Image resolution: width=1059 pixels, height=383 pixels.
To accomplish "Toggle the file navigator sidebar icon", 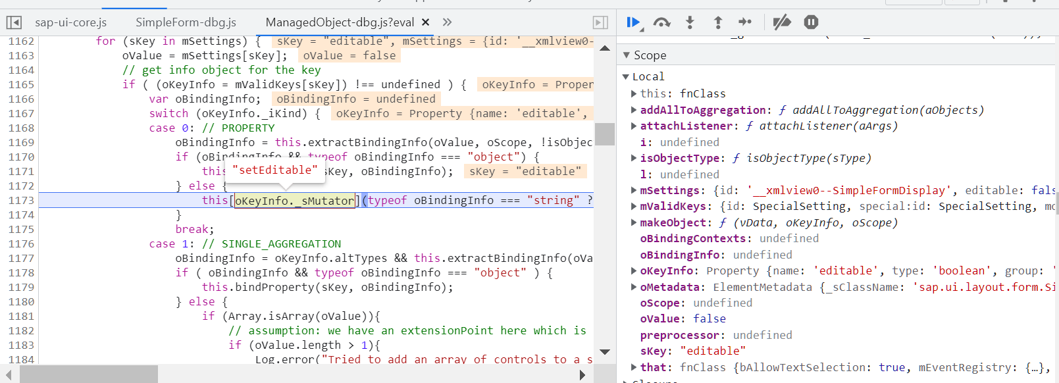I will pyautogui.click(x=14, y=22).
